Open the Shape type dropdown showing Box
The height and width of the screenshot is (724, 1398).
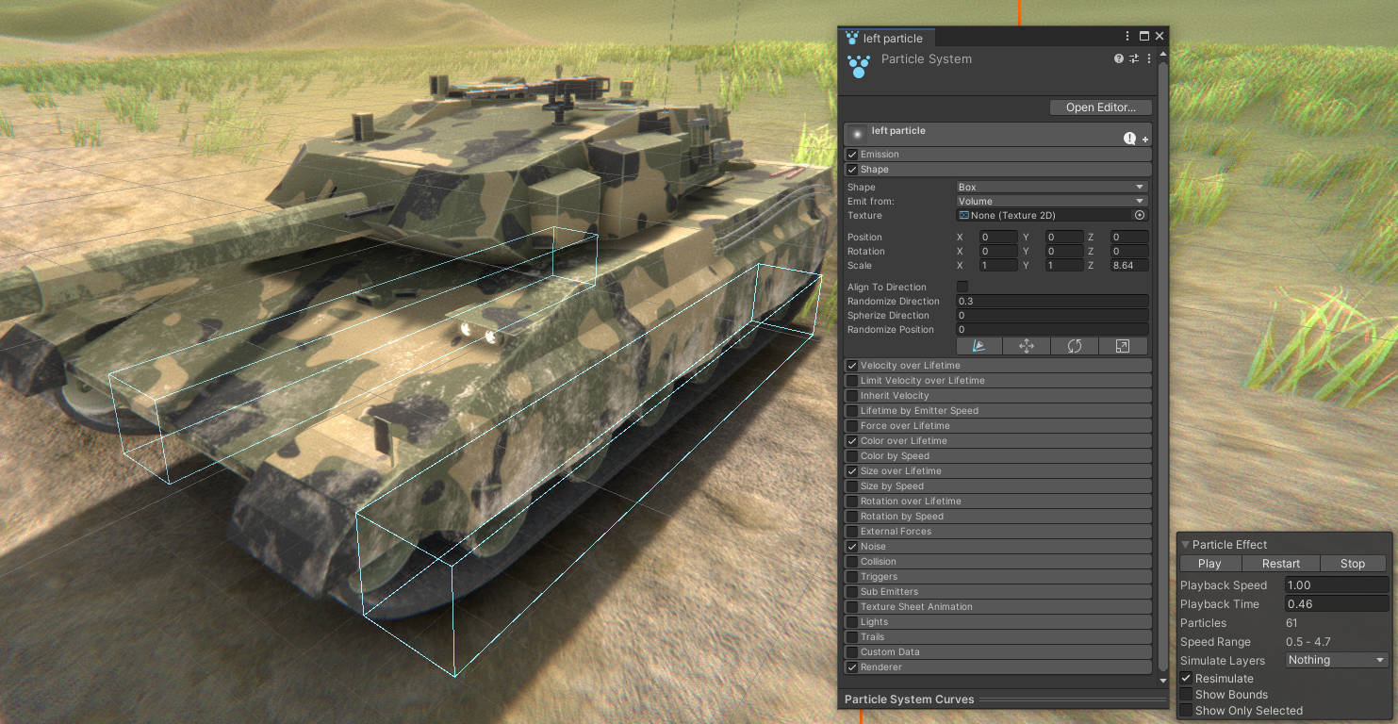tap(1052, 187)
